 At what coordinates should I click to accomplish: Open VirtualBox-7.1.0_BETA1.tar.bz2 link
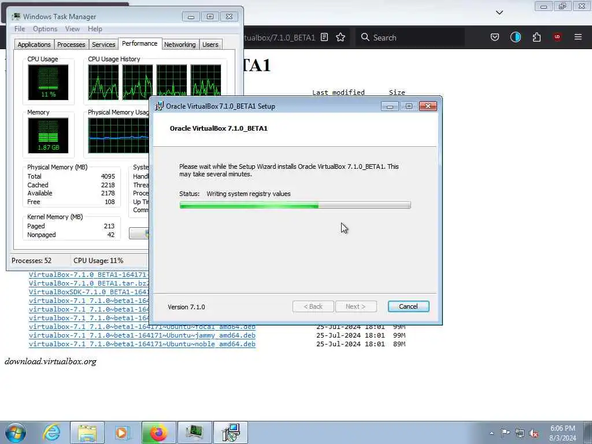click(x=89, y=283)
